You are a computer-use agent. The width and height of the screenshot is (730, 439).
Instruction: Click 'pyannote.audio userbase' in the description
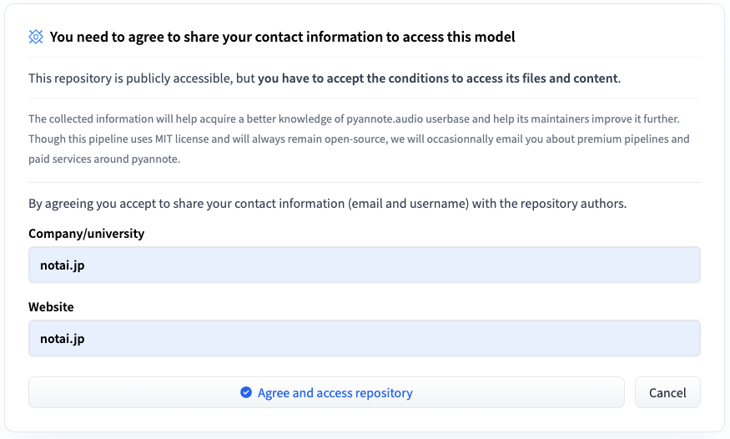(x=400, y=119)
